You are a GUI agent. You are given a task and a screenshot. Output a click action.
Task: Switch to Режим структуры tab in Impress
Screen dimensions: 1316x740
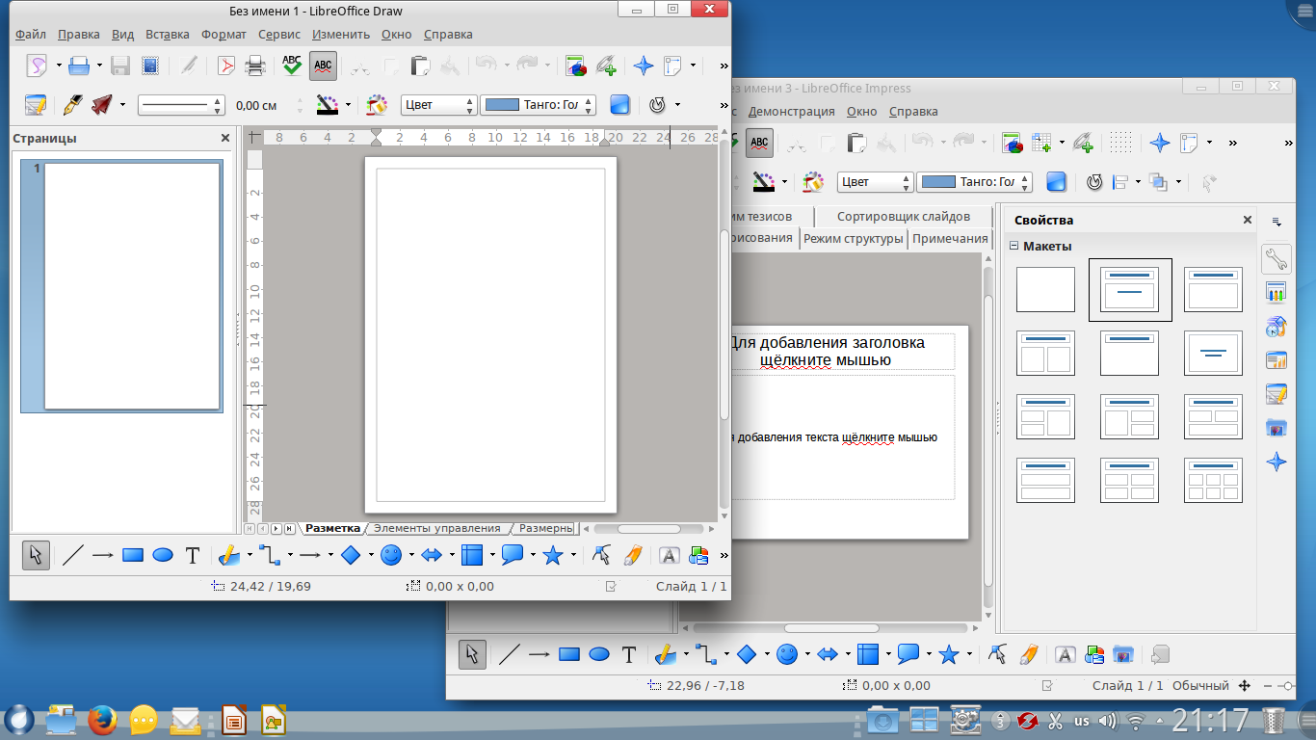[853, 238]
